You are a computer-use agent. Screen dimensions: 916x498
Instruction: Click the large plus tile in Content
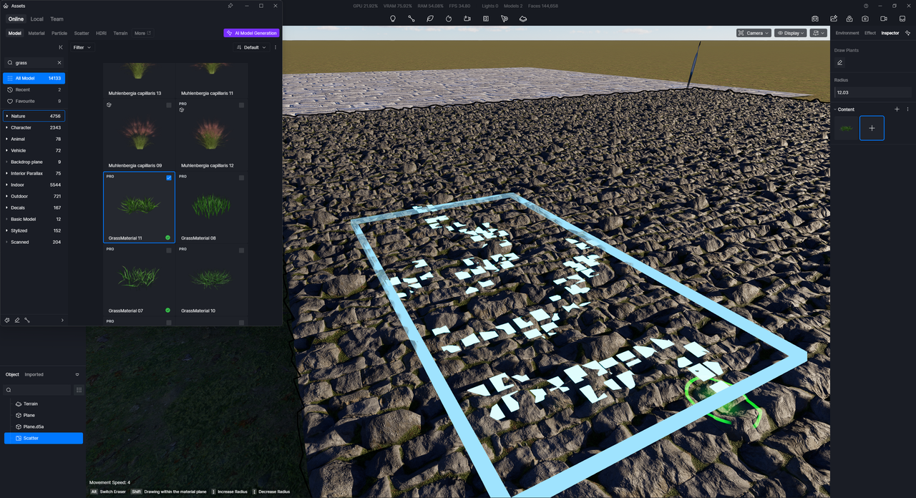tap(872, 128)
